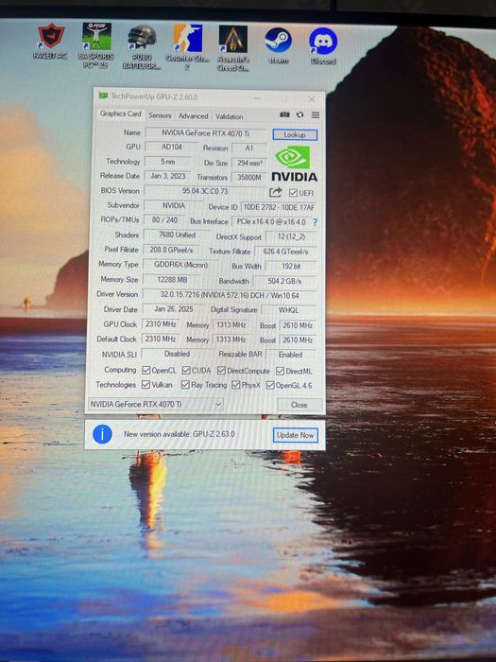496x662 pixels.
Task: Click the Die Size value 294 mm²
Action: [x=249, y=163]
